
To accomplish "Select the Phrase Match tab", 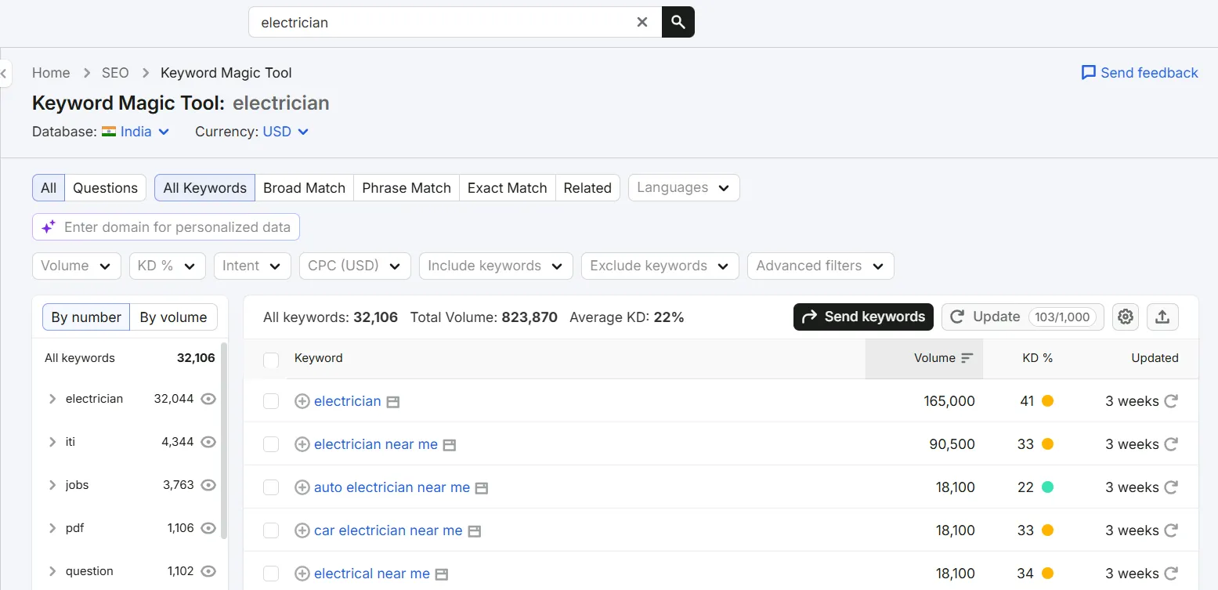I will [x=407, y=187].
